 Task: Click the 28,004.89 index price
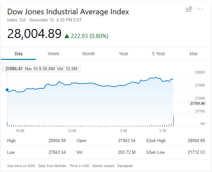pyautogui.click(x=35, y=34)
